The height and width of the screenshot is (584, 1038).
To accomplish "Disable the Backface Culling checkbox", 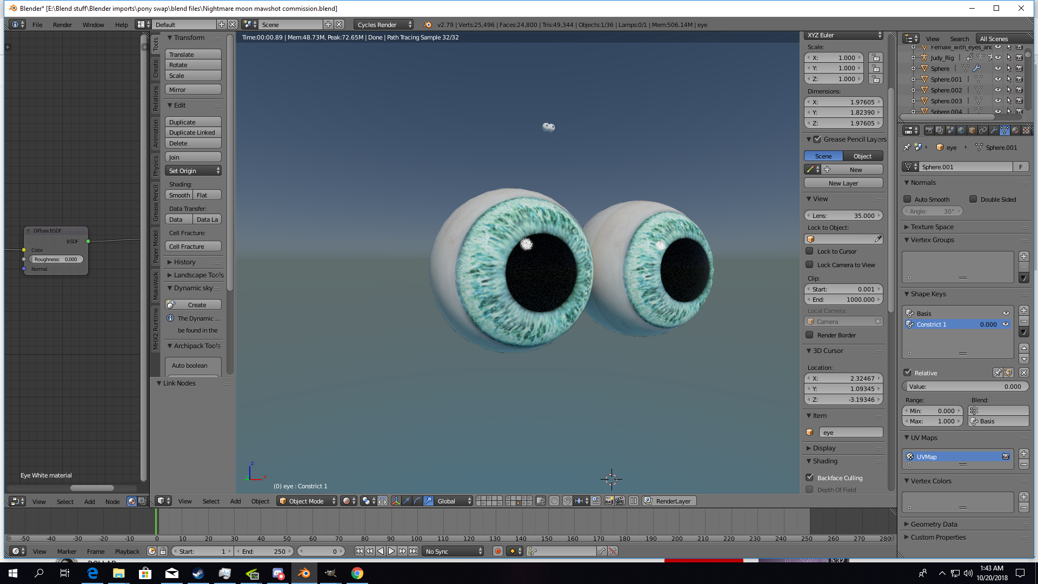I will click(809, 477).
